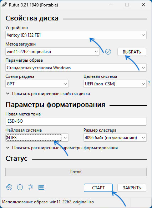Open the image option Windows installation dropdown

coord(76,68)
